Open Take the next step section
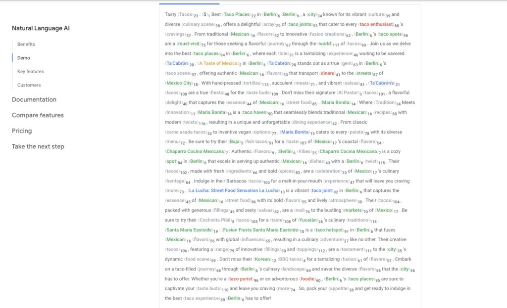Screen dimensions: 507x308 coord(38,146)
